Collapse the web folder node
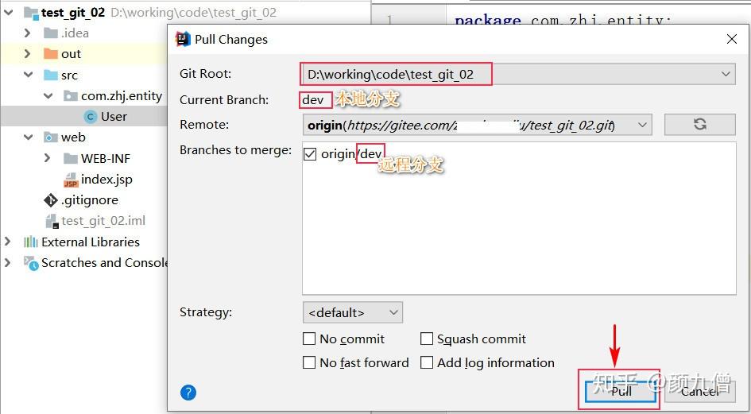 click(29, 137)
